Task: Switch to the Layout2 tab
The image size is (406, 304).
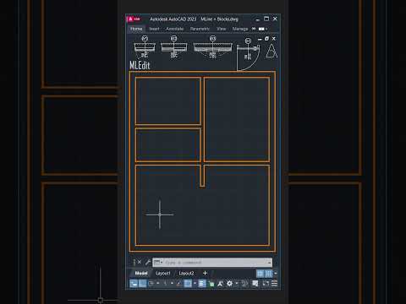Action: pos(186,273)
